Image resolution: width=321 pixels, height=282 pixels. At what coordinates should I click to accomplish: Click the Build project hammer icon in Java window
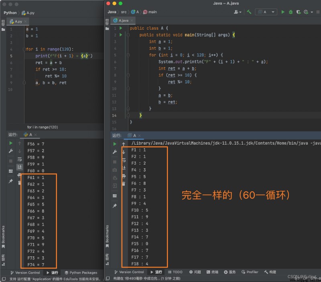pyautogui.click(x=249, y=12)
